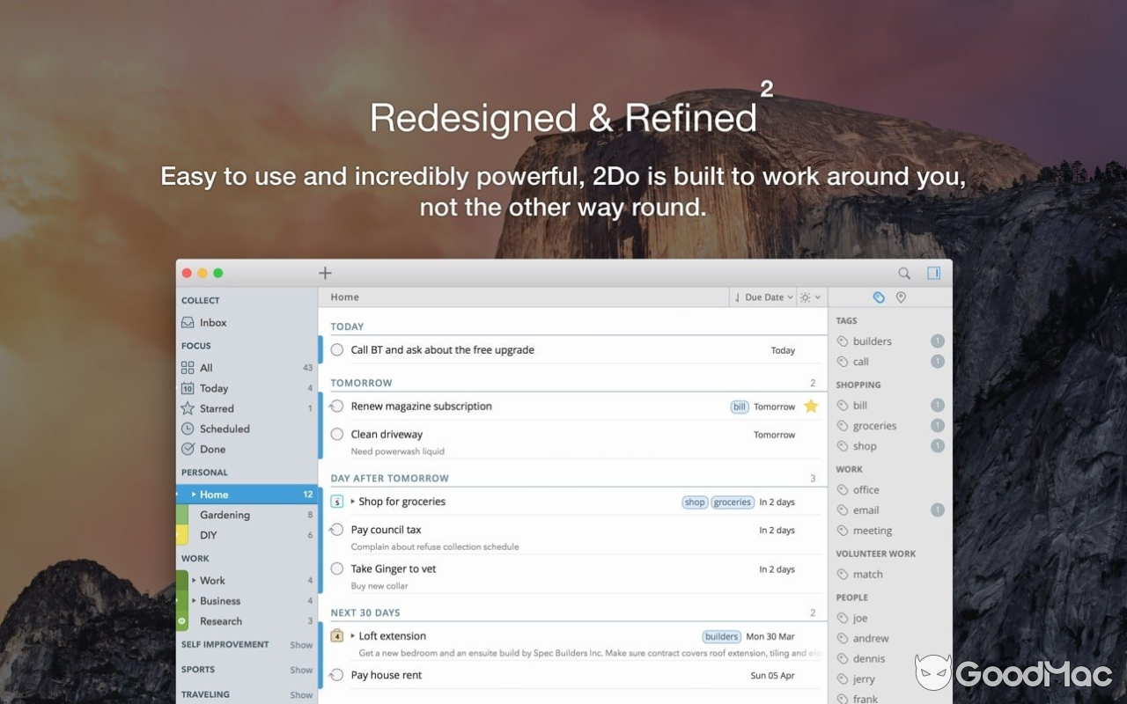Click the bill tag pill on magazine task
1127x704 pixels.
coord(739,407)
